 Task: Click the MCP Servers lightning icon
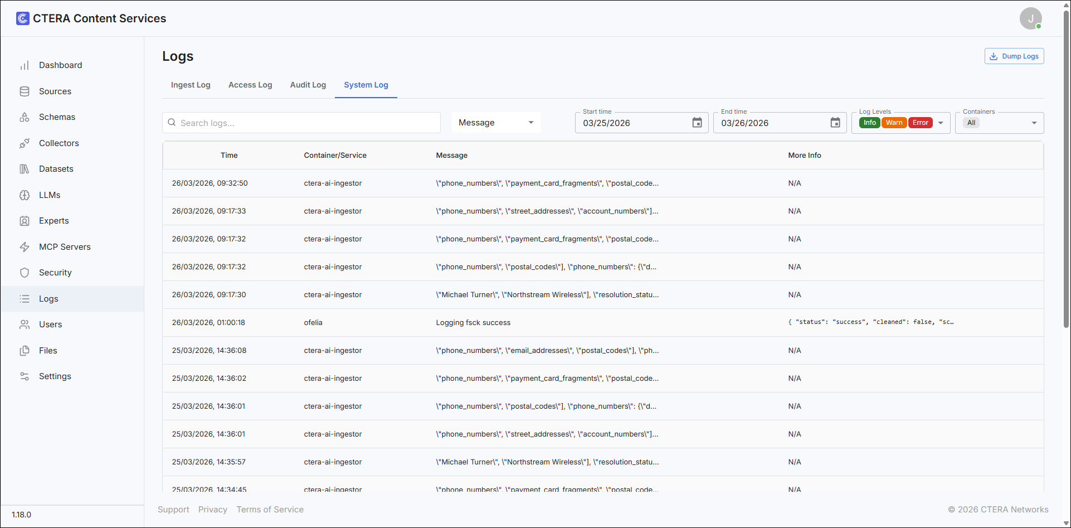(x=25, y=247)
